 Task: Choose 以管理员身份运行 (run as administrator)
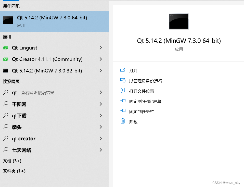[146, 81]
